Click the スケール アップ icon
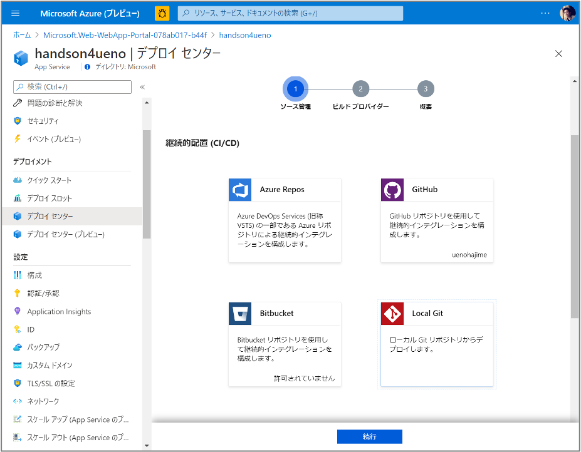The width and height of the screenshot is (581, 452). [18, 419]
